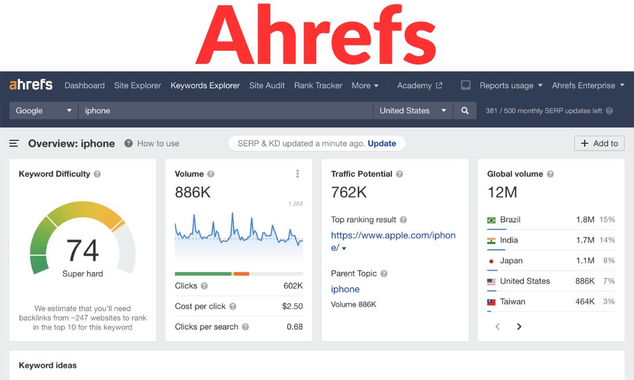The height and width of the screenshot is (380, 634).
Task: Click the Global volume help icon
Action: pos(550,174)
